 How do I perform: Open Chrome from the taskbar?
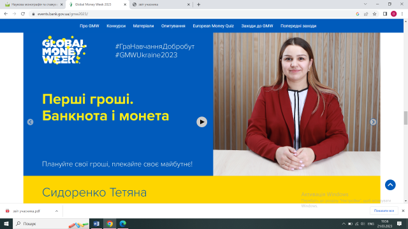coord(110,223)
